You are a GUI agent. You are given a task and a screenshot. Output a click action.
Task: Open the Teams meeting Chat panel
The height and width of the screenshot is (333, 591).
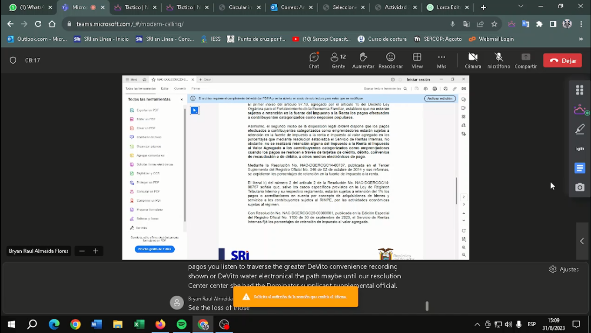click(314, 60)
